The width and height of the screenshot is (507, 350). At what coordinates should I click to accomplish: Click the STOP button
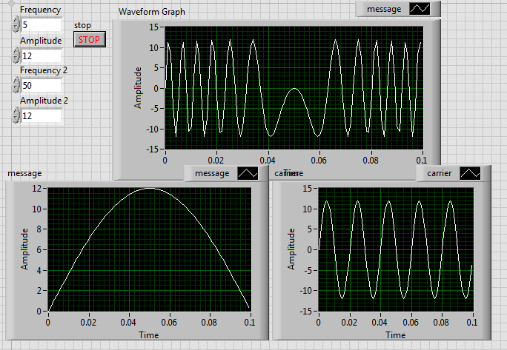click(90, 40)
